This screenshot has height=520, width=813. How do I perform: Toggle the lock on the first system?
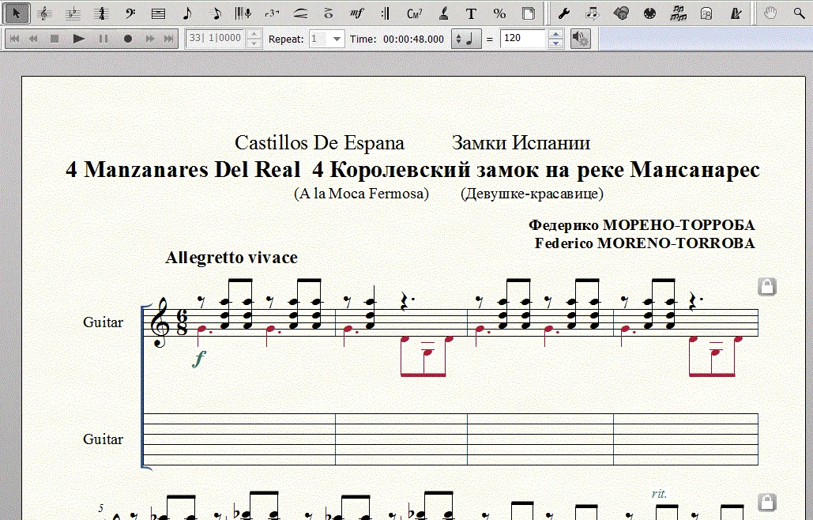(x=766, y=287)
